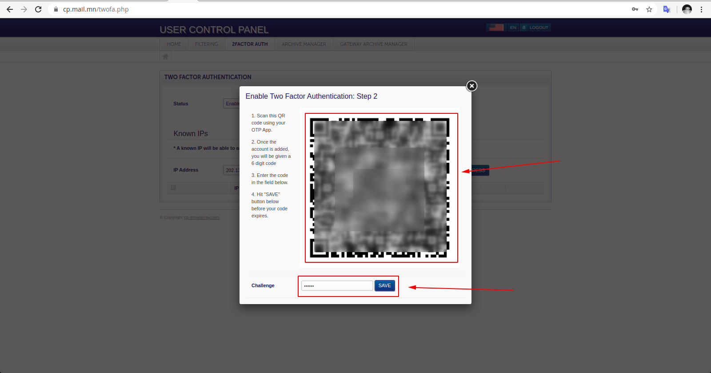Image resolution: width=711 pixels, height=373 pixels.
Task: Open the Status dropdown
Action: 232,104
